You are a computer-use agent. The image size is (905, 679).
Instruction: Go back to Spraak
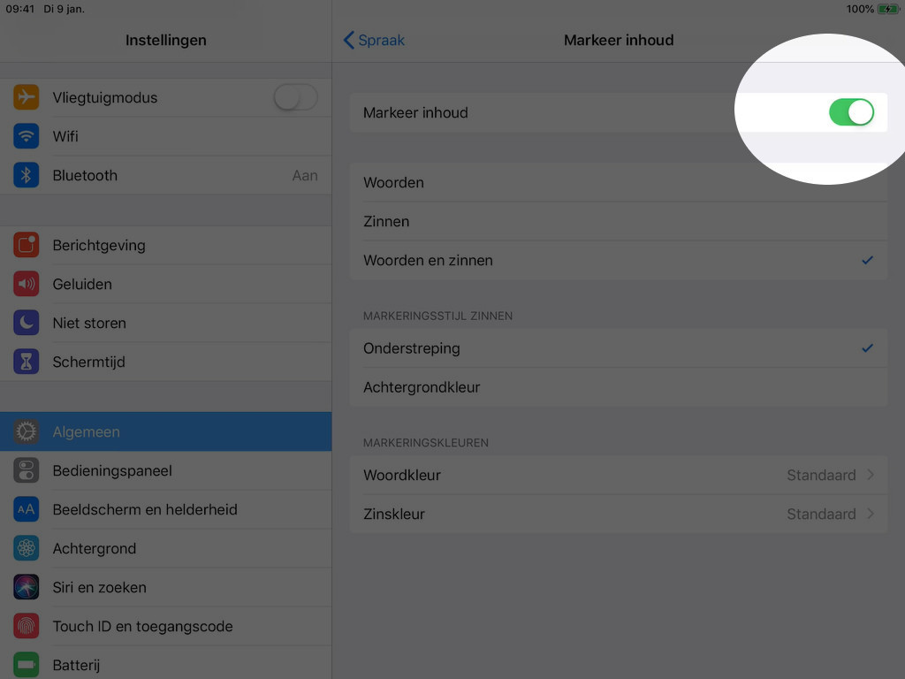374,40
